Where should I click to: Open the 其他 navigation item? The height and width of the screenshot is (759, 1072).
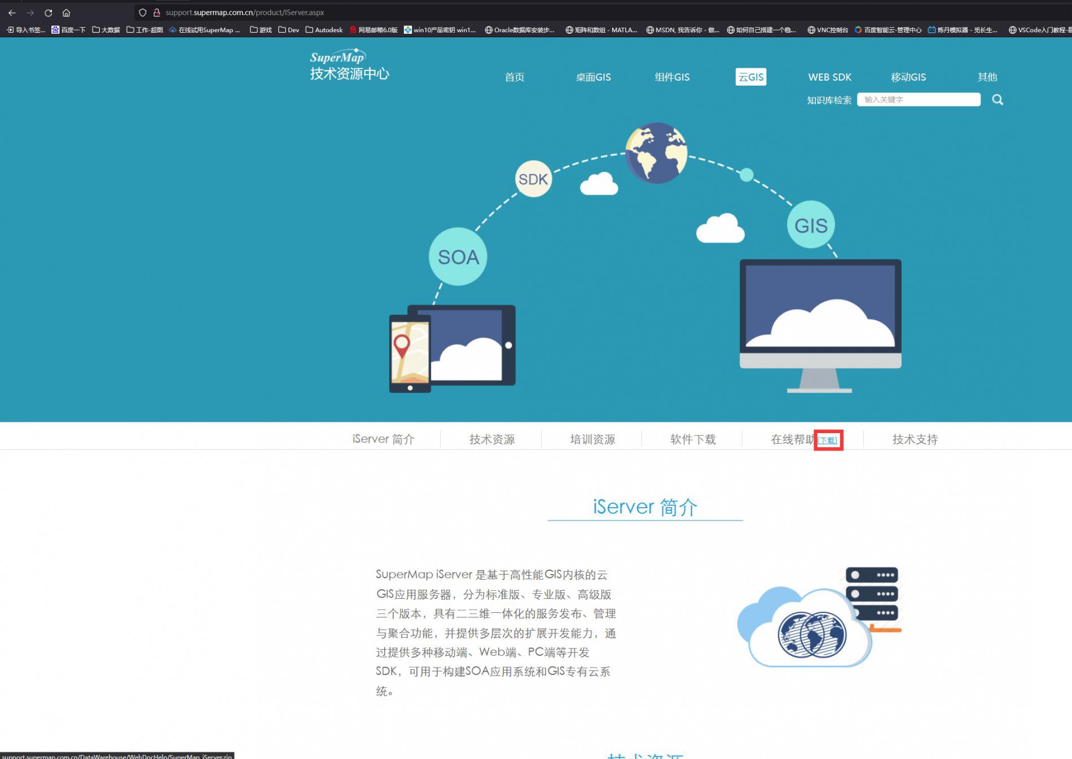[x=987, y=77]
